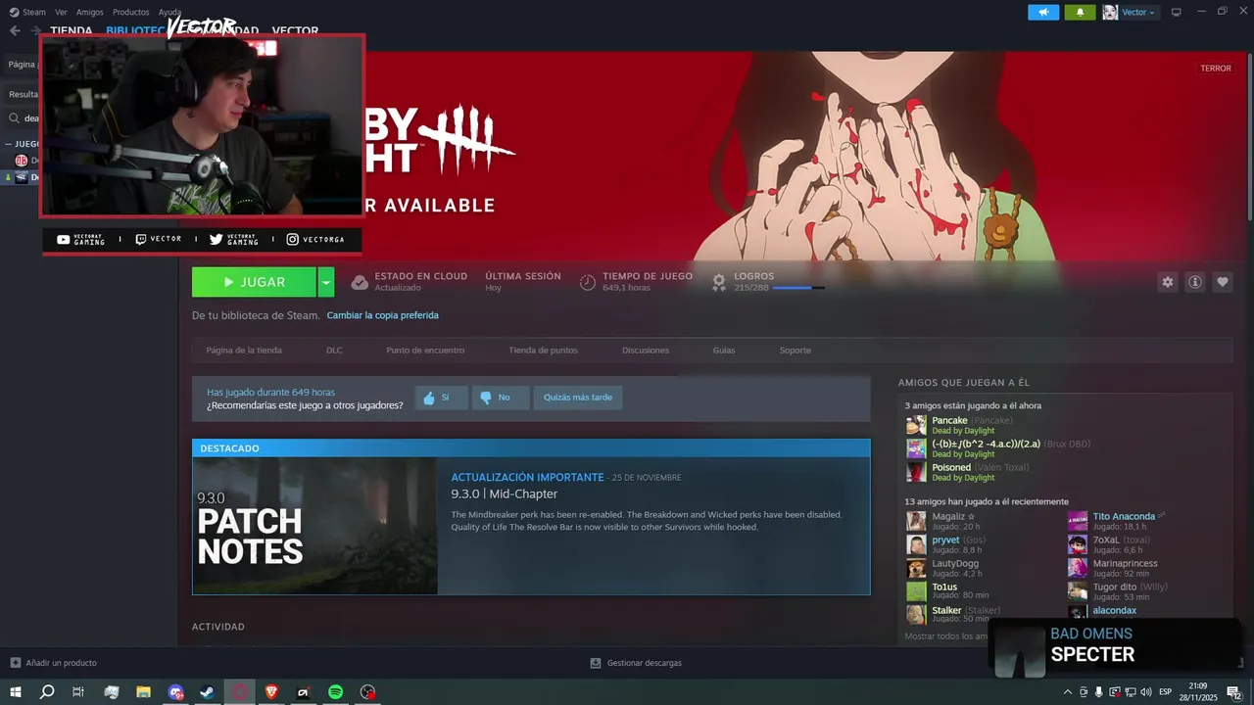Toggle favorite with the heart icon

tap(1222, 282)
